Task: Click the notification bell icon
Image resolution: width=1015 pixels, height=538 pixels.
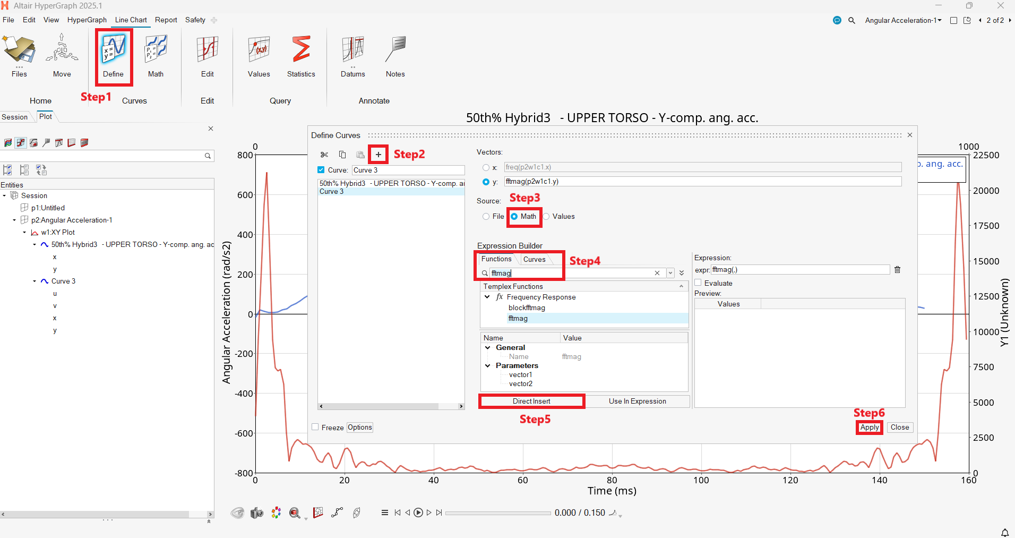Action: click(x=1005, y=532)
